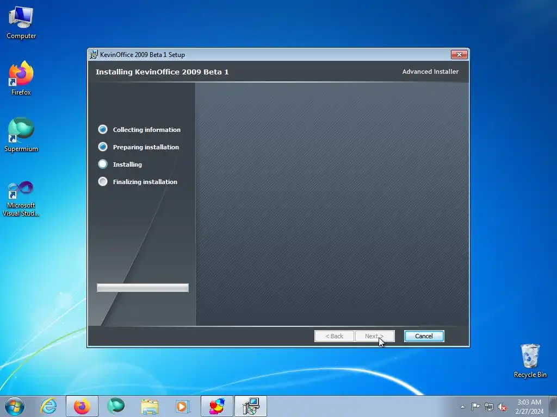Click the Show desktop strip

pyautogui.click(x=553, y=406)
